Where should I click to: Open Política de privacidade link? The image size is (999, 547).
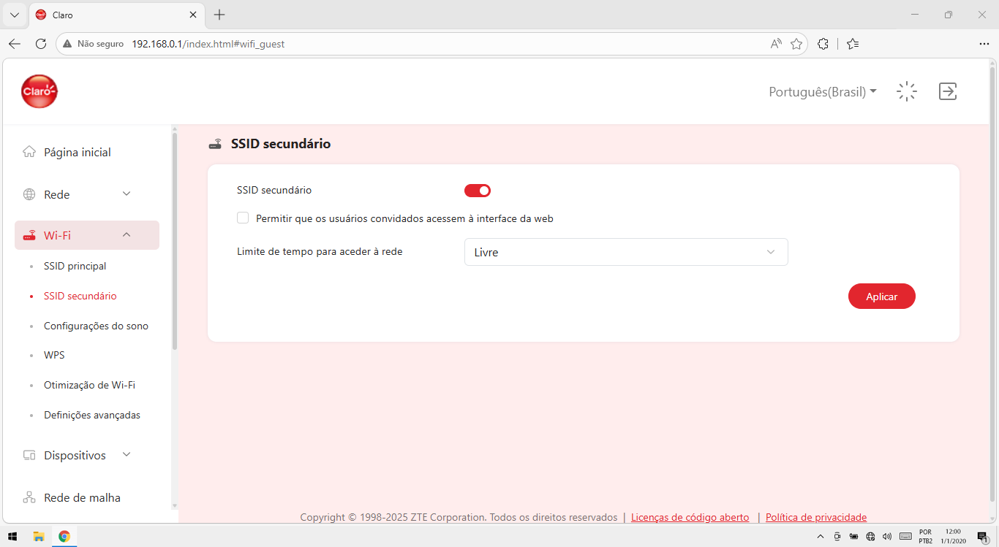click(816, 517)
